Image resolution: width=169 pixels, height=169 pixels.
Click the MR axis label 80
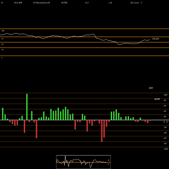[x=165, y=100]
